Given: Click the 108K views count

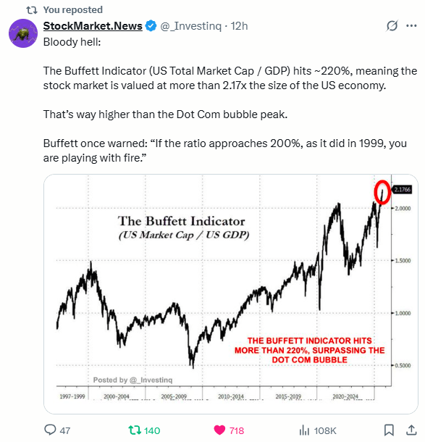Looking at the screenshot, I should (x=325, y=430).
